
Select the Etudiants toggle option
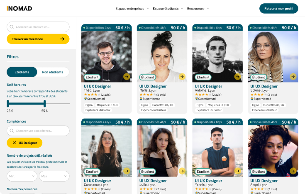tap(22, 72)
